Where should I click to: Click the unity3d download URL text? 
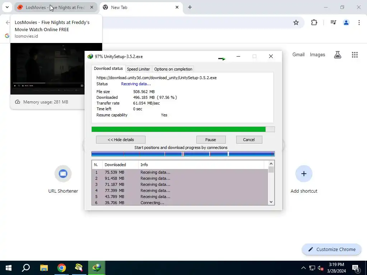(157, 78)
